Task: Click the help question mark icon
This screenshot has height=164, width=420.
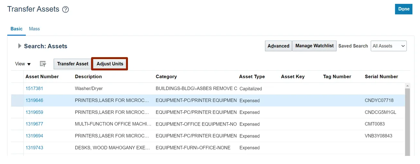Action: [x=66, y=10]
